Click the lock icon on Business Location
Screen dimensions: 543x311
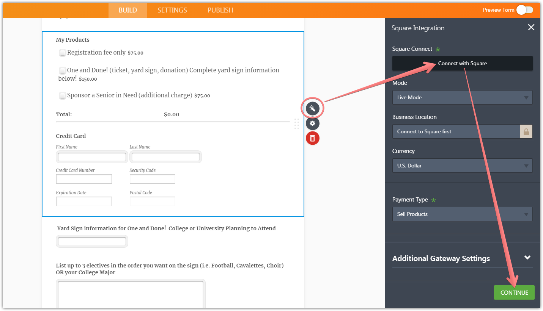[526, 131]
